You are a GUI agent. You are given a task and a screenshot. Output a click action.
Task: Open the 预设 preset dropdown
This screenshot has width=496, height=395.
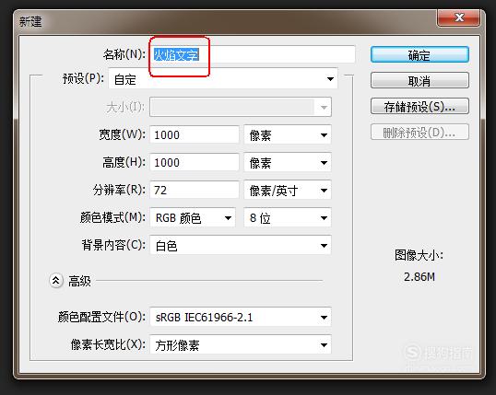[223, 78]
